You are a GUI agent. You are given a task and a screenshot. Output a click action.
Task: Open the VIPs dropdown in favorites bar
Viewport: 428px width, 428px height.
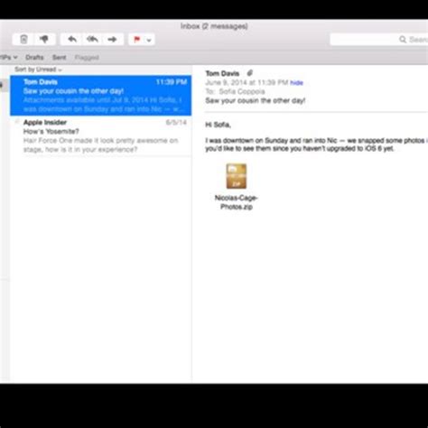8,57
